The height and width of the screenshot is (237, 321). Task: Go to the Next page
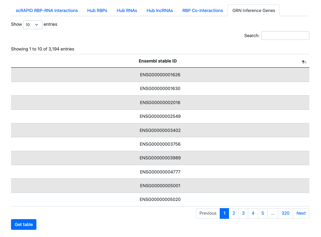301,213
